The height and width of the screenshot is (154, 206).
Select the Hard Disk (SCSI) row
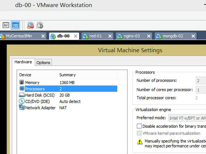[x=68, y=95]
